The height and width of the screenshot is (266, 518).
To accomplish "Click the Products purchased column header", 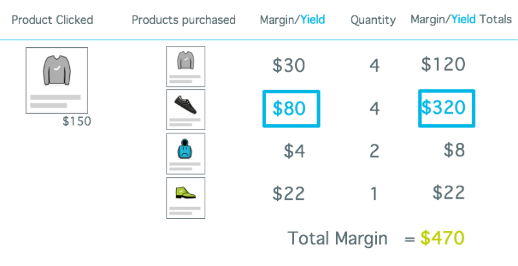I will [183, 20].
